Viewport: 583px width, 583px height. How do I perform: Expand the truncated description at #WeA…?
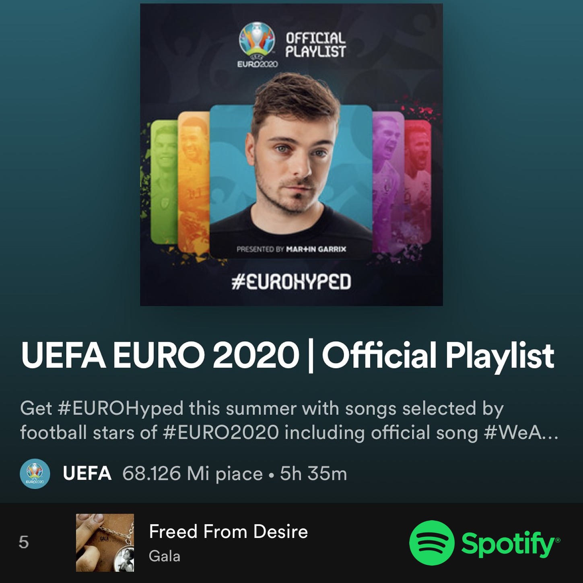click(521, 433)
